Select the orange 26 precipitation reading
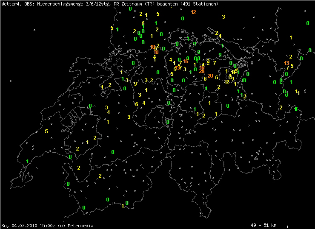Image resolution: width=315 pixels, height=229 pixels. (202, 71)
